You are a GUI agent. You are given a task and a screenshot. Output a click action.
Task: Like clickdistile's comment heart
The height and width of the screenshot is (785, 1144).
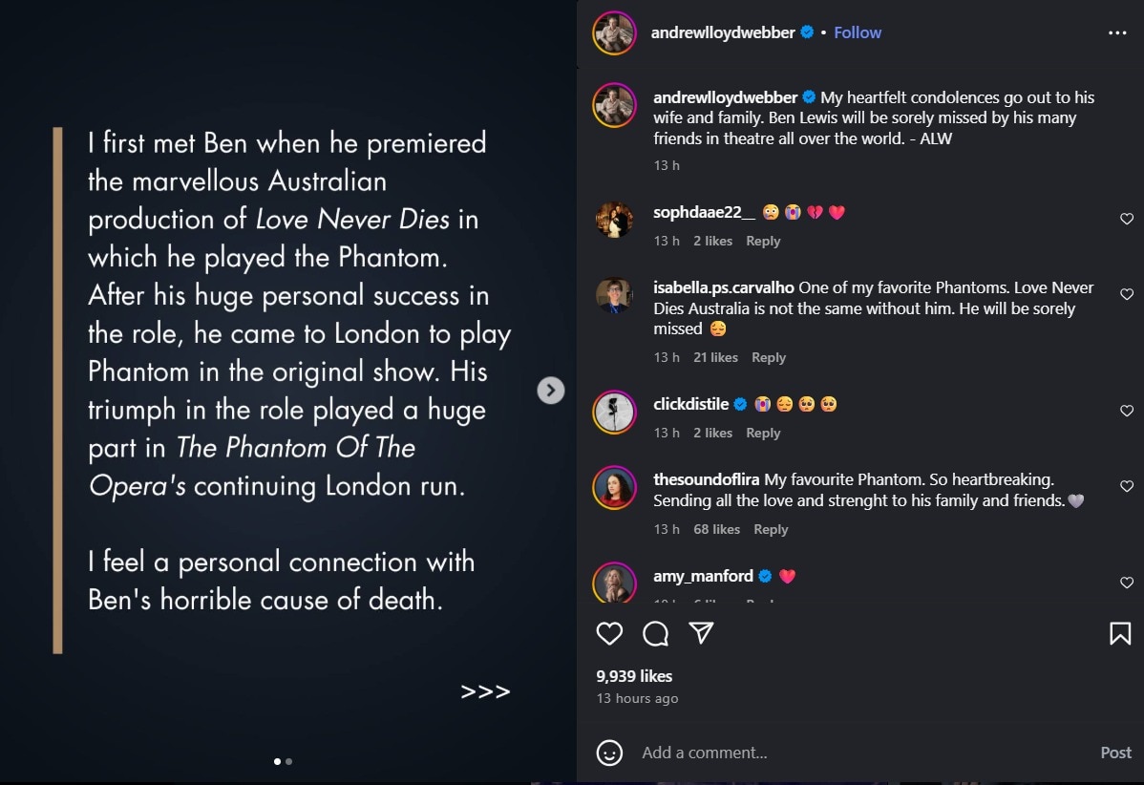pyautogui.click(x=1127, y=411)
